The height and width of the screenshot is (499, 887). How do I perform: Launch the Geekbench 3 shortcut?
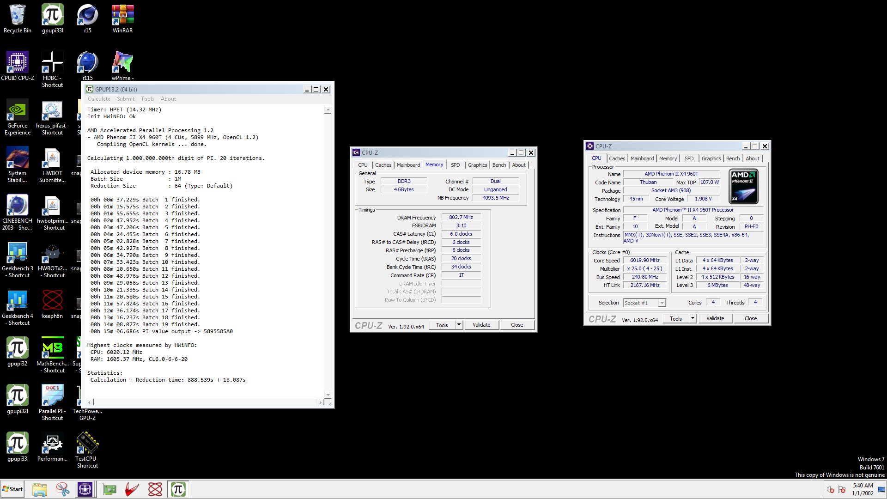point(18,260)
